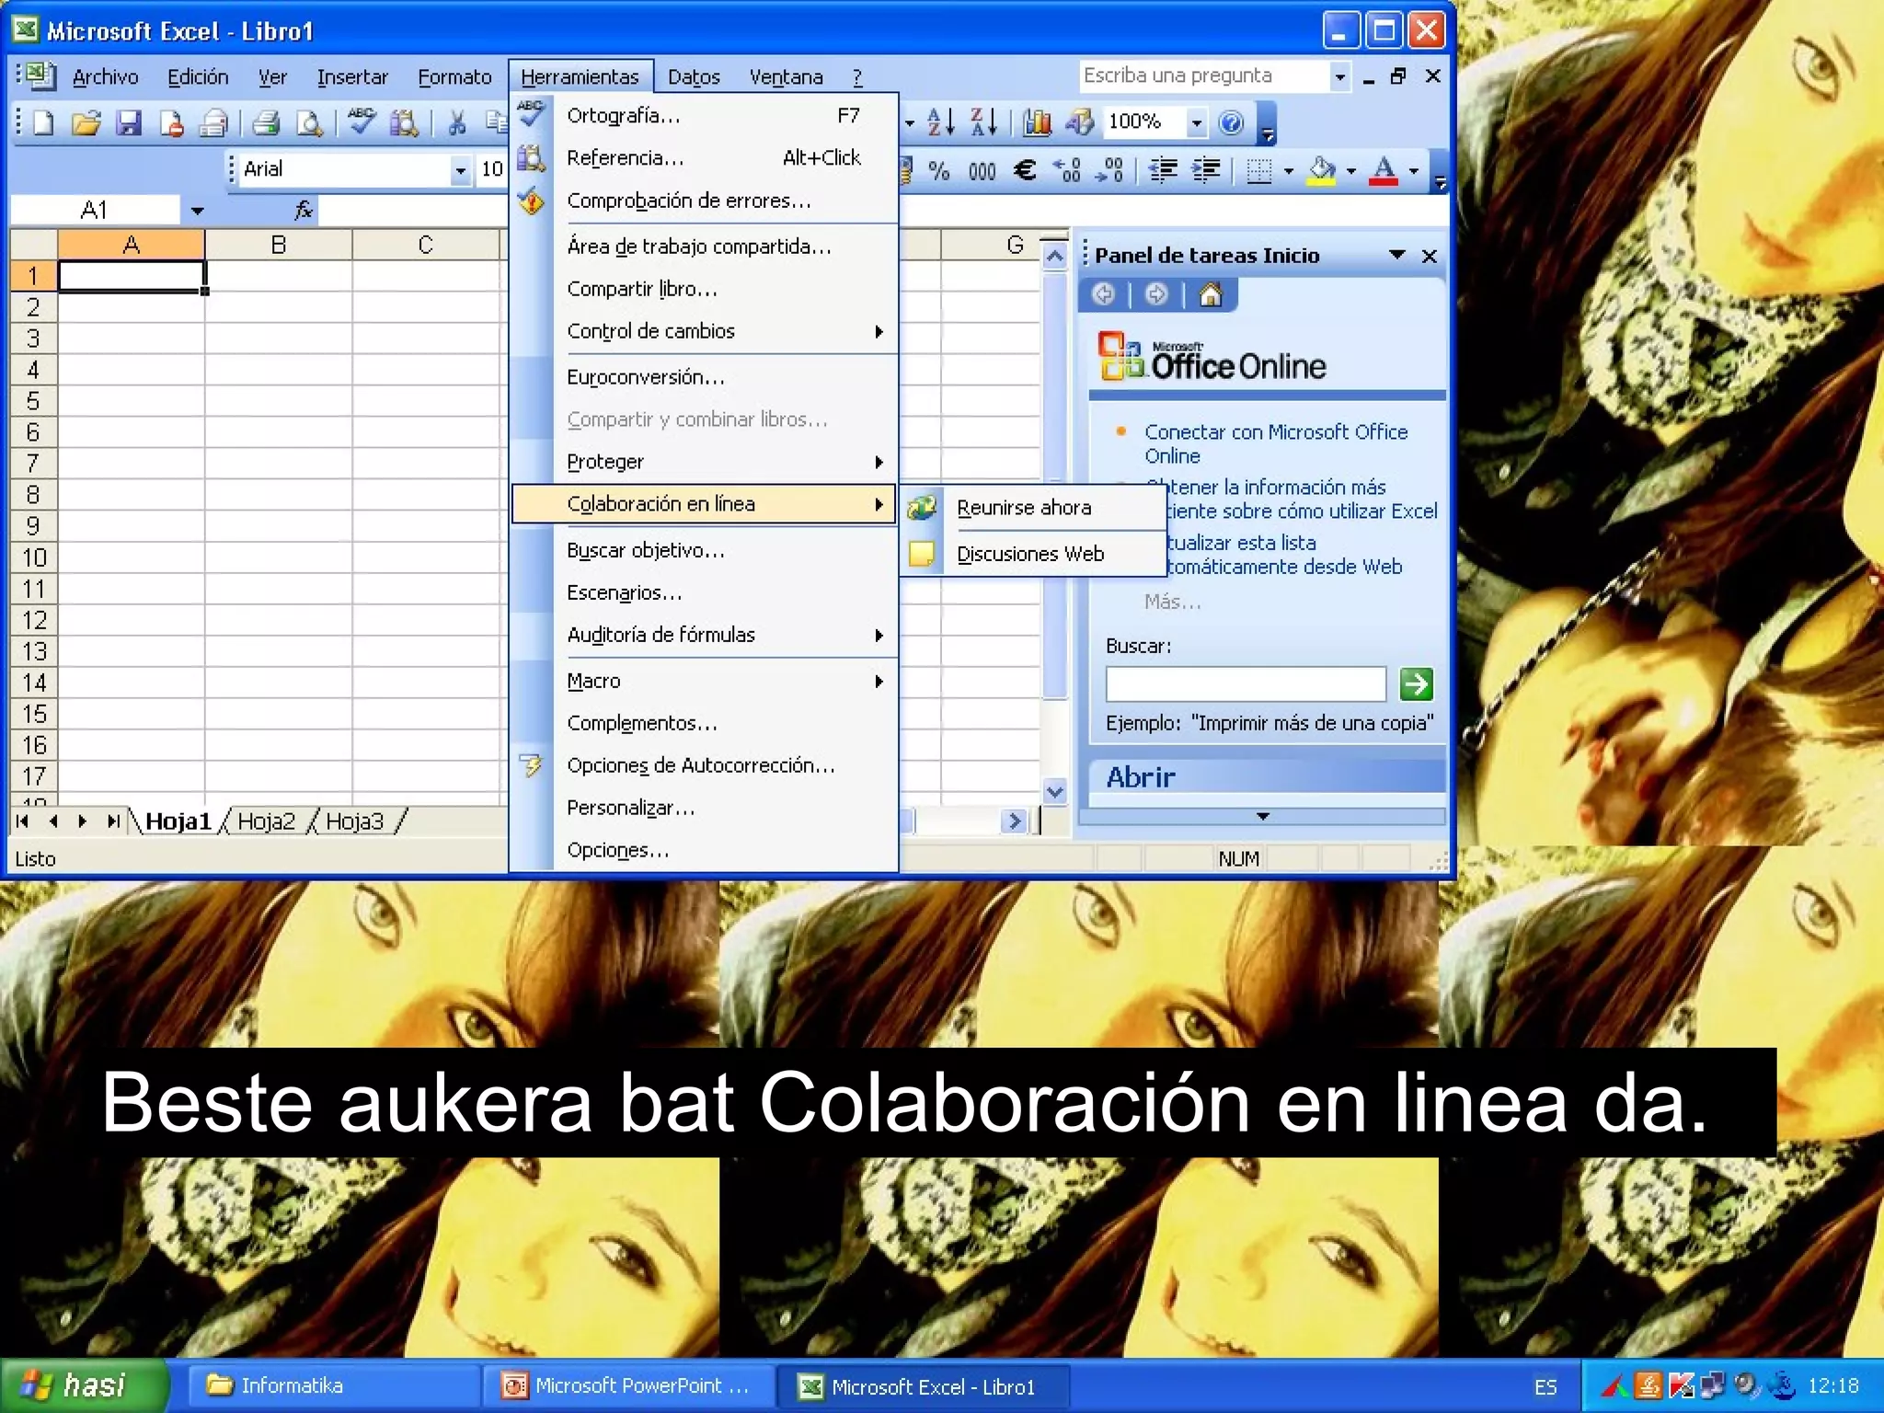This screenshot has width=1884, height=1413.
Task: Click the Research books toolbar icon
Action: click(x=405, y=122)
